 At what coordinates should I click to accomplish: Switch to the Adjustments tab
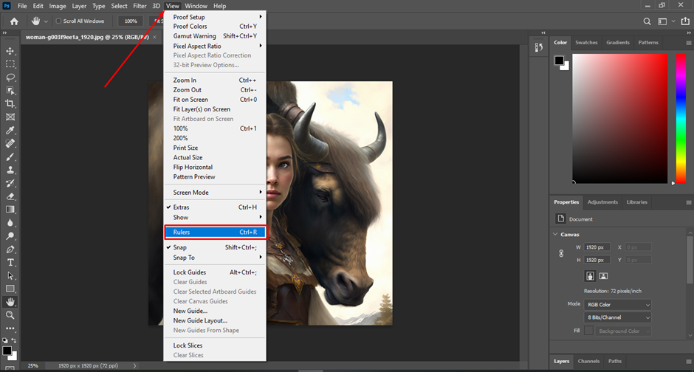(x=602, y=202)
